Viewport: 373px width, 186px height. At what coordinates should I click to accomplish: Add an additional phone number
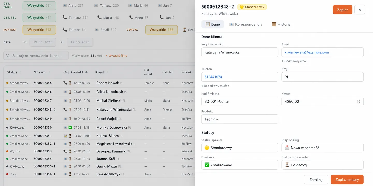coord(215,86)
